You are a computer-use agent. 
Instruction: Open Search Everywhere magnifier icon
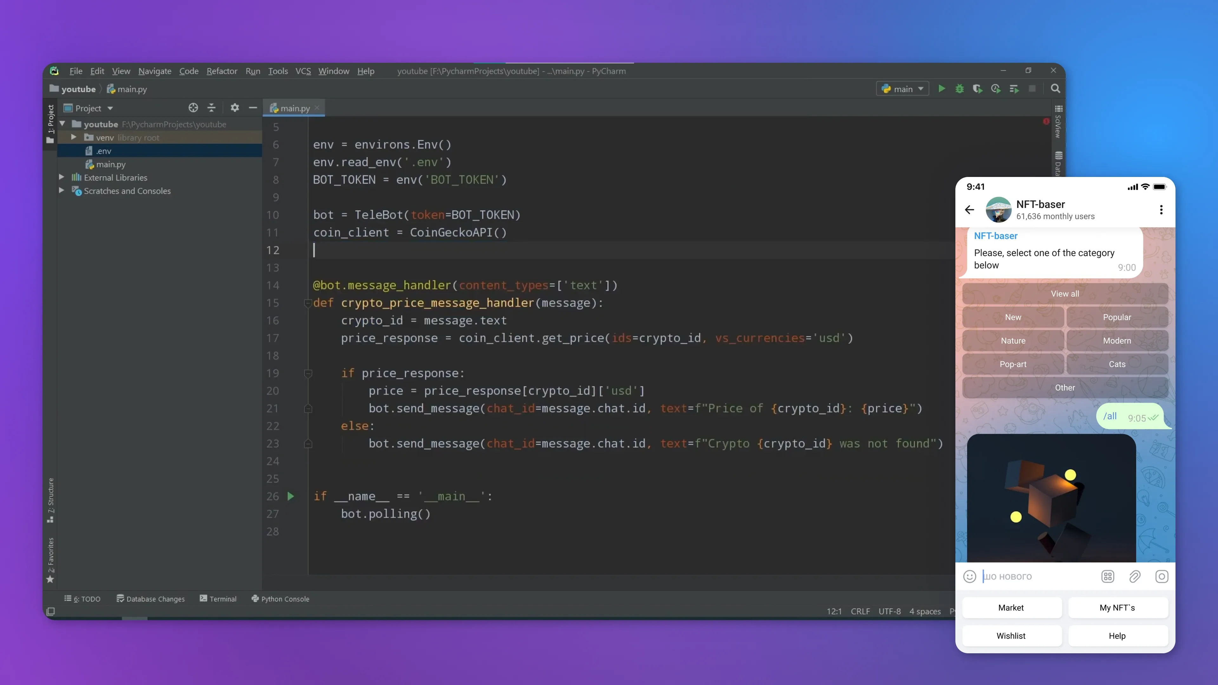[1055, 89]
